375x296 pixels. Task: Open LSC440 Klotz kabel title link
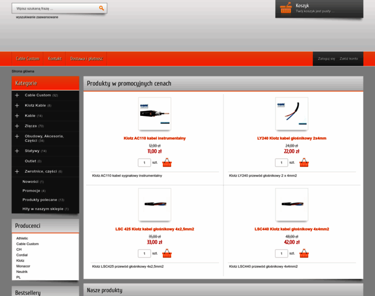292,229
